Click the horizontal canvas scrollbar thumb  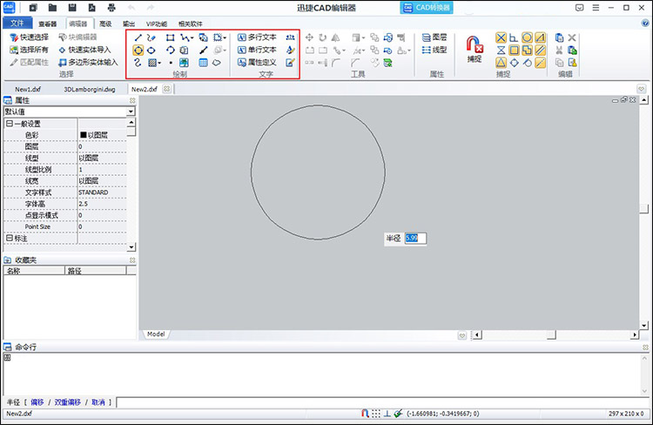pyautogui.click(x=551, y=334)
